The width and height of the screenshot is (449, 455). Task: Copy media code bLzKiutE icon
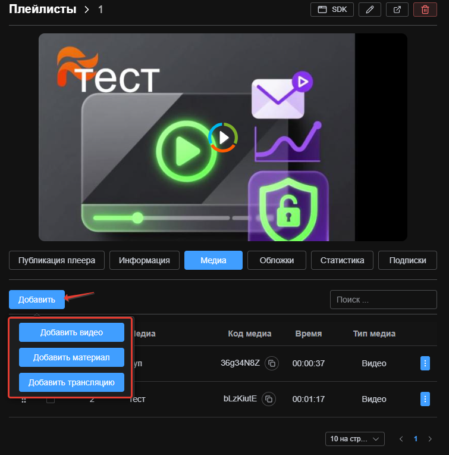click(269, 399)
